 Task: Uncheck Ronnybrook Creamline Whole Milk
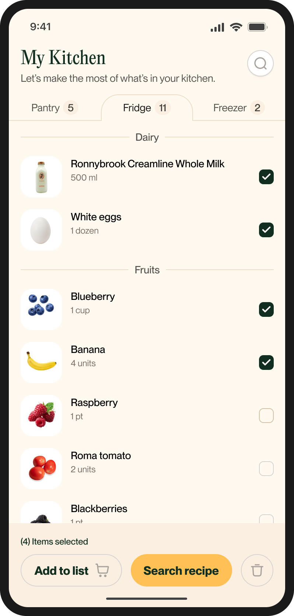266,177
